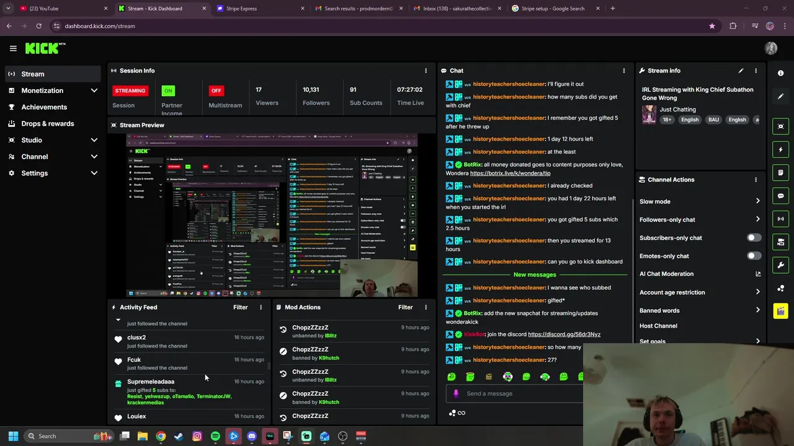This screenshot has width=794, height=446.
Task: Bookmark this page with the star icon
Action: (x=712, y=26)
